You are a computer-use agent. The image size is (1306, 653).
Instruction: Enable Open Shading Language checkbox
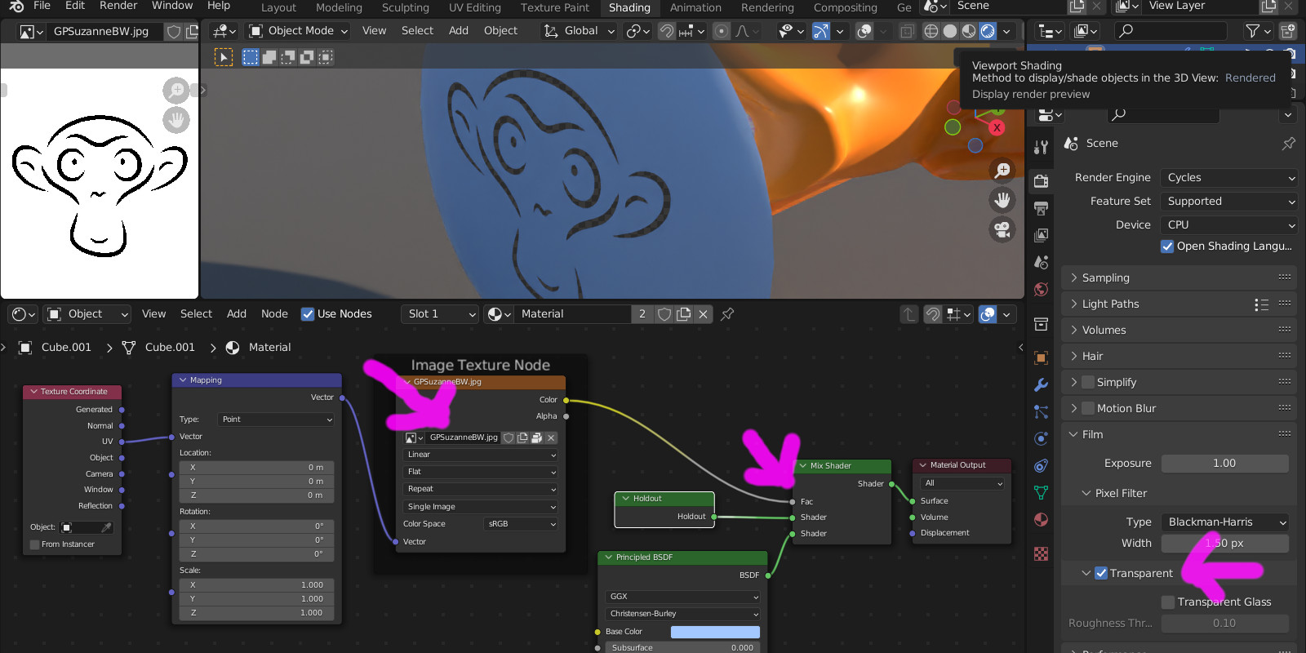point(1167,247)
